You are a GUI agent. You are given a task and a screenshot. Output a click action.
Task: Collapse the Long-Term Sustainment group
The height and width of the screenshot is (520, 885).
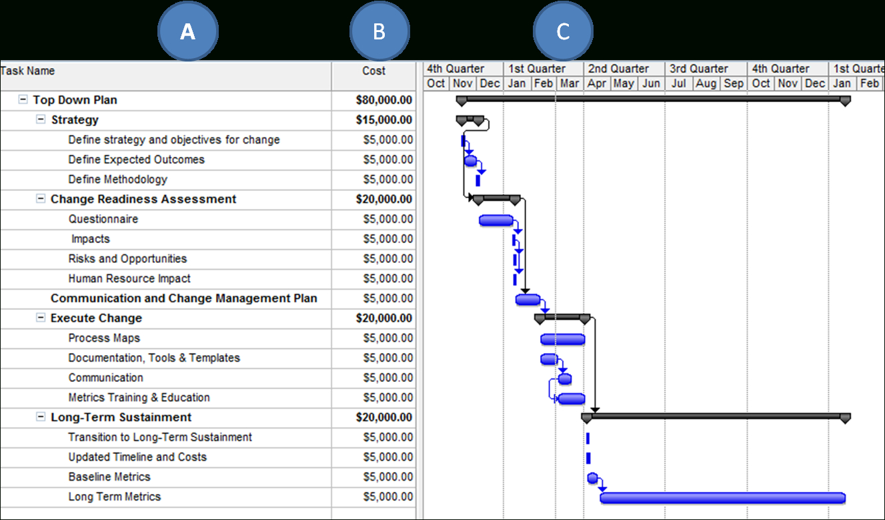41,417
